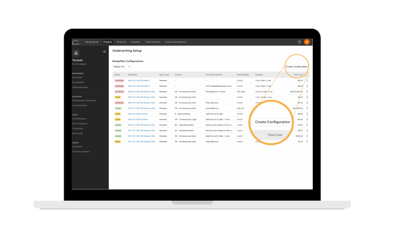Open kebab menu for first Archived row

tap(307, 80)
